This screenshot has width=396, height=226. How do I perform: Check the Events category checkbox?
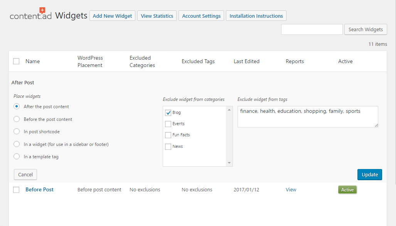[x=168, y=124]
